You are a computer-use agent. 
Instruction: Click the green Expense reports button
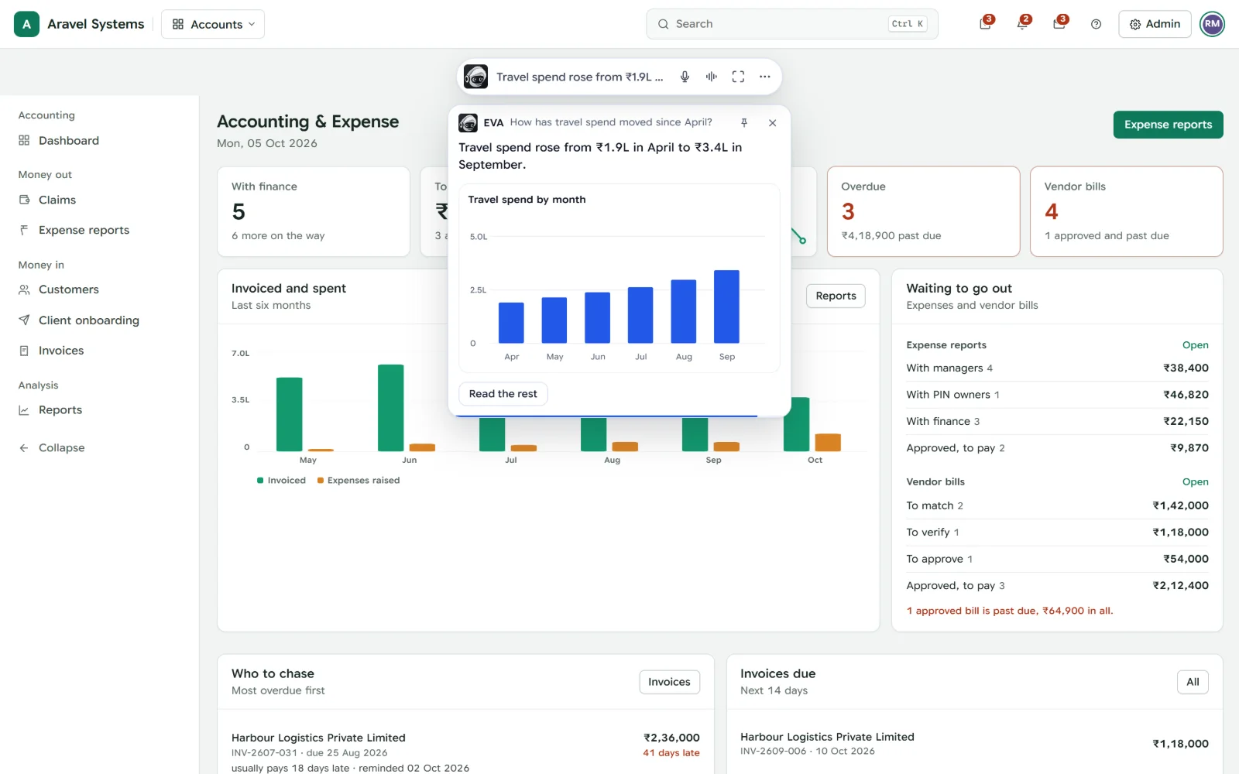click(1168, 125)
